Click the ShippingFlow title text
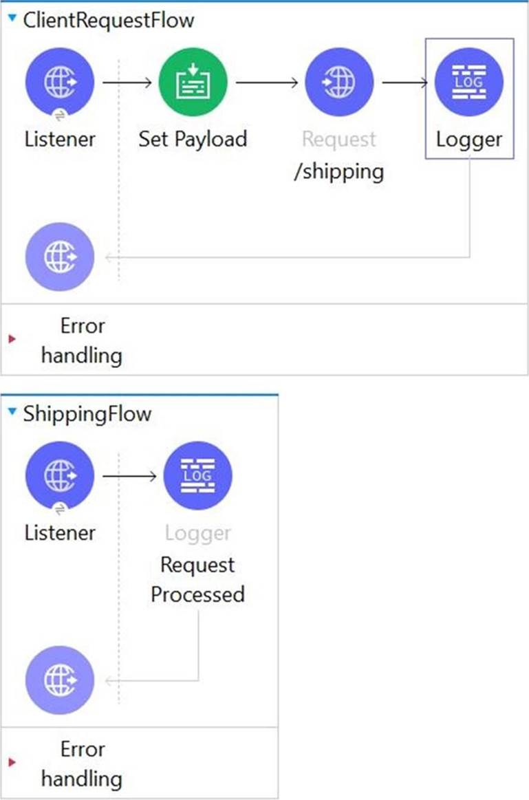The height and width of the screenshot is (800, 529). tap(87, 414)
